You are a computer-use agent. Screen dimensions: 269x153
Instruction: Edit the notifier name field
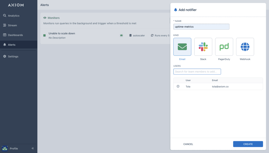201,27
